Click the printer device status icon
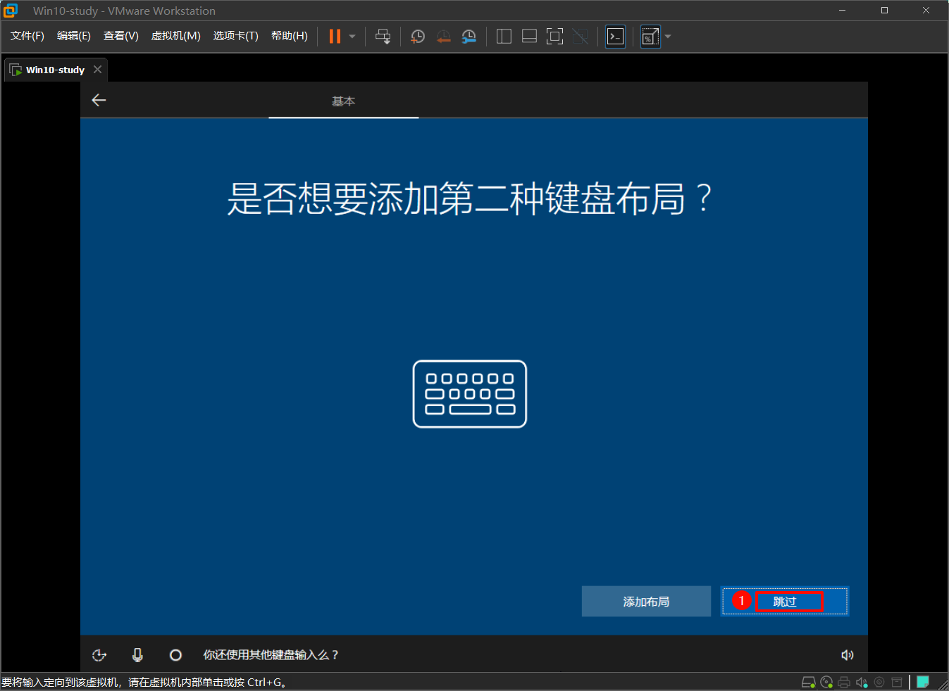 tap(844, 682)
